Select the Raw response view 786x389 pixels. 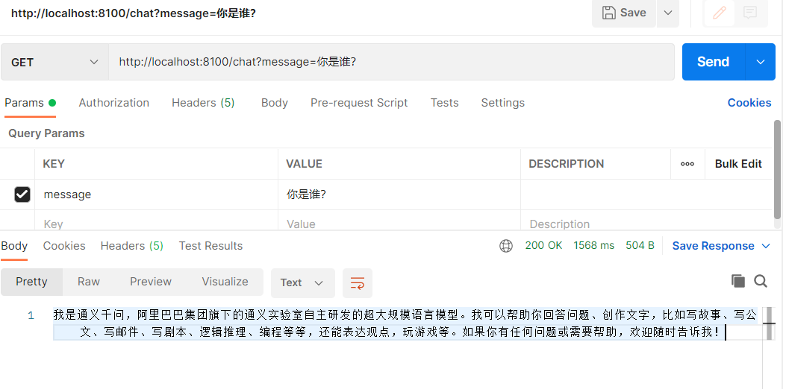(89, 282)
